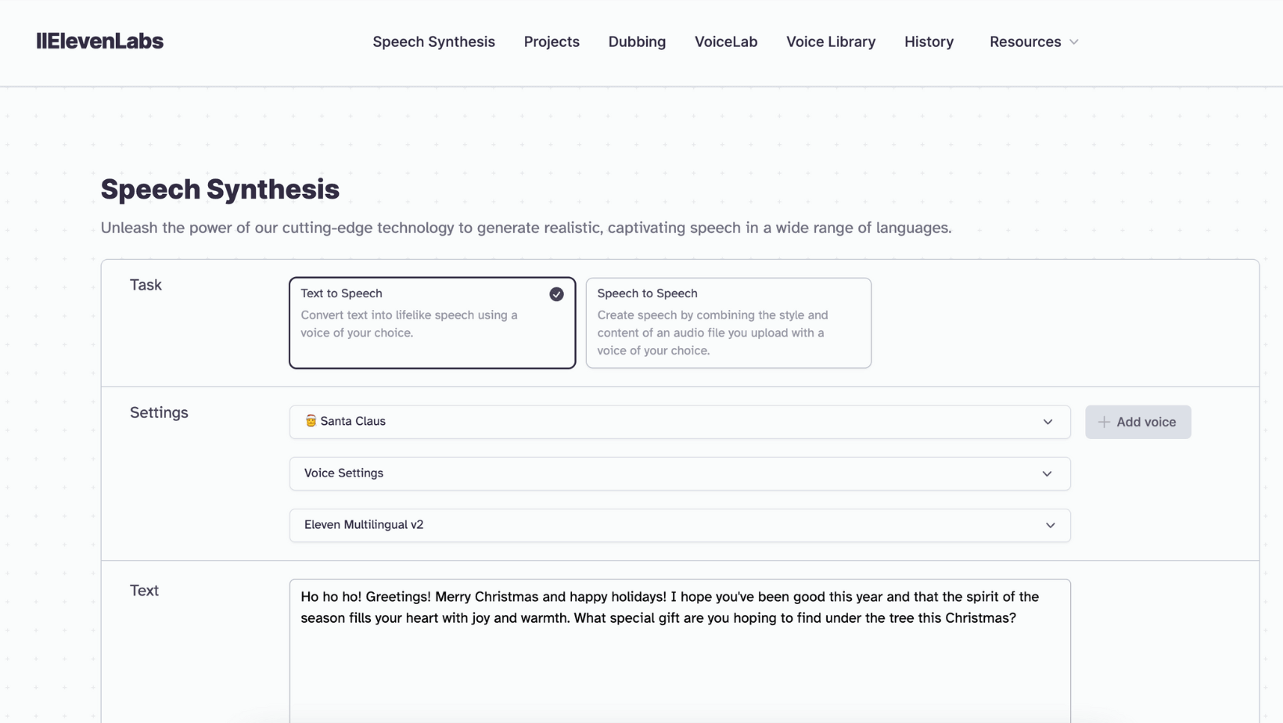Click the ElevenLabs logo
1283x723 pixels.
[x=100, y=41]
